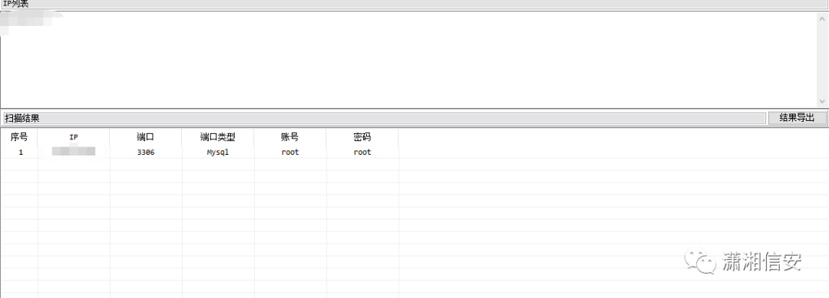The width and height of the screenshot is (829, 298).
Task: Click the 扫描结果 section label
Action: [x=22, y=118]
